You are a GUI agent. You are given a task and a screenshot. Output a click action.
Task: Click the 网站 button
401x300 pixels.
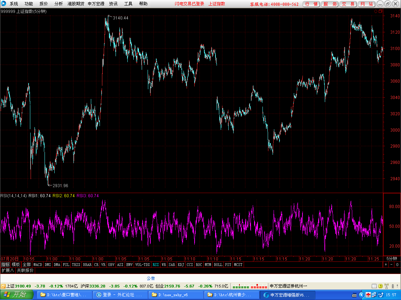click(x=367, y=4)
